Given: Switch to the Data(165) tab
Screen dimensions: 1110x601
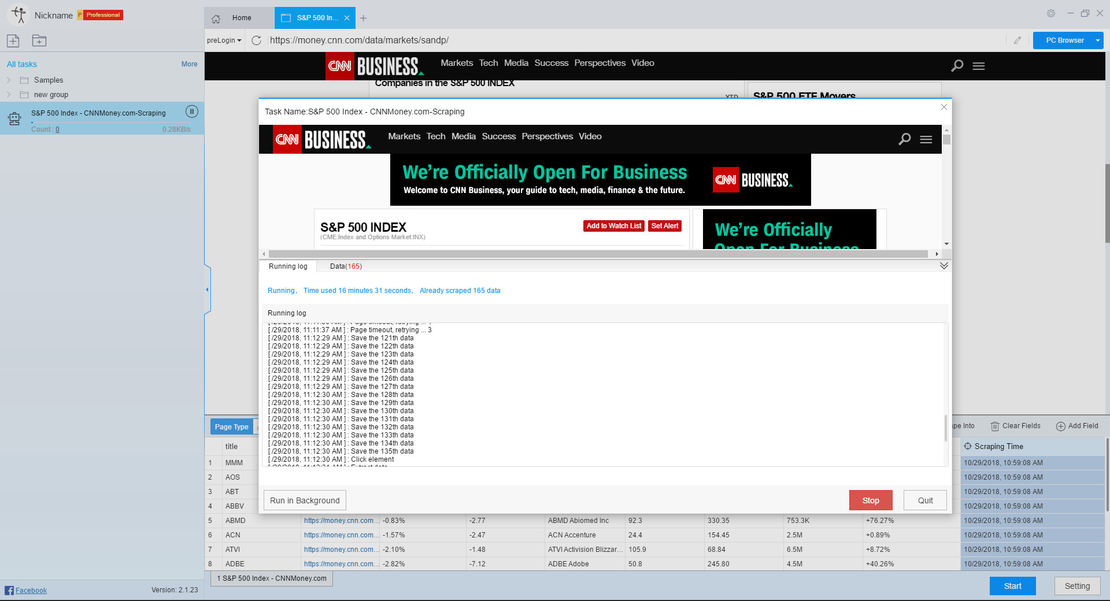Looking at the screenshot, I should [x=346, y=266].
